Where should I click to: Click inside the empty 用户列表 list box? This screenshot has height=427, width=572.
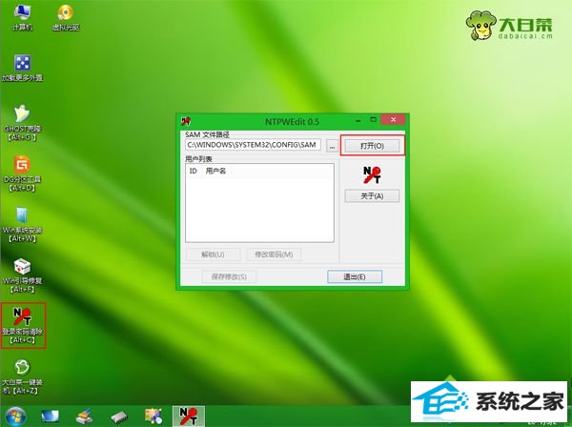point(259,208)
